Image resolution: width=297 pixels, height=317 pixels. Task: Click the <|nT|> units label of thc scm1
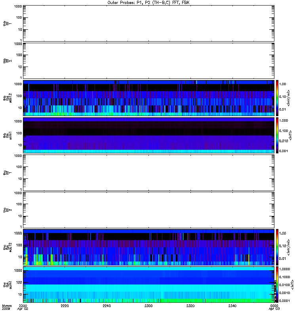coord(292,285)
